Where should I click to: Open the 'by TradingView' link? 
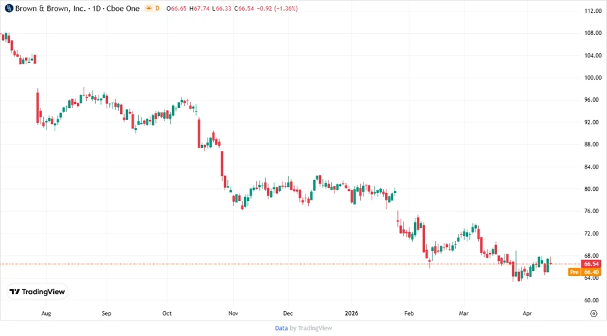point(311,328)
